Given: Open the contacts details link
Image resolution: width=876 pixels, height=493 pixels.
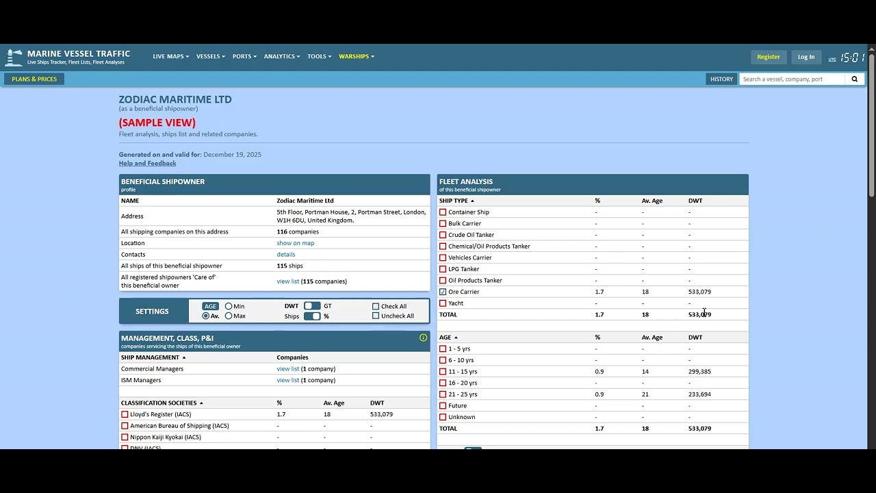Looking at the screenshot, I should click(x=285, y=255).
